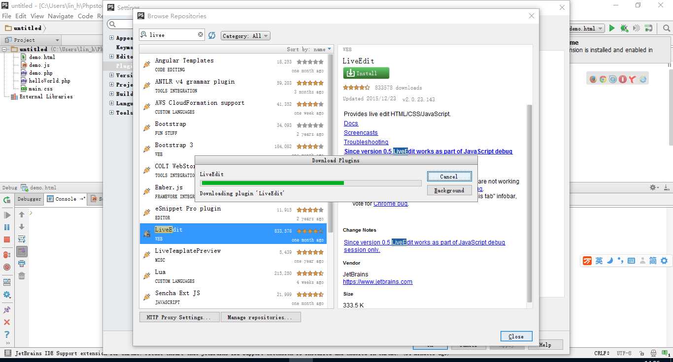Select Angular Templates plugin row
Screen dimensions: 673x362
233,64
